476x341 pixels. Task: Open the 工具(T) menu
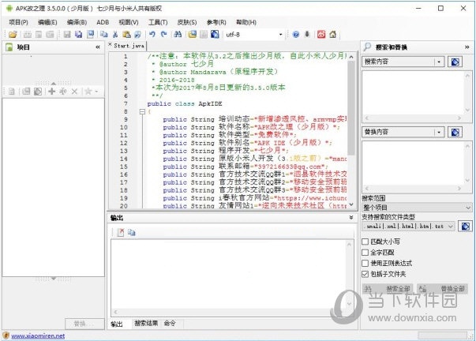(158, 22)
